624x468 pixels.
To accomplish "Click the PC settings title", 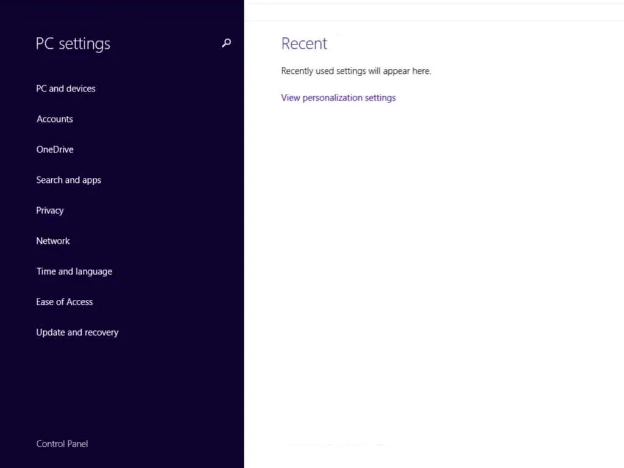I will (x=73, y=44).
